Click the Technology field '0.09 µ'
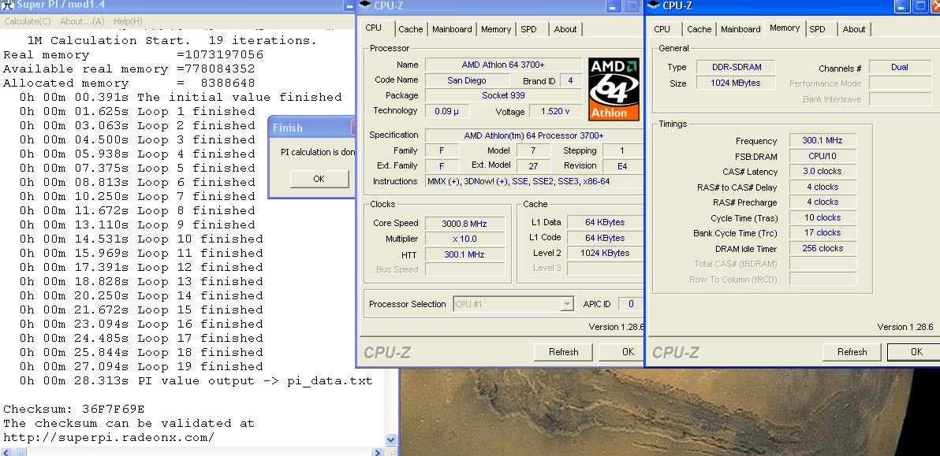The image size is (940, 456). [447, 111]
